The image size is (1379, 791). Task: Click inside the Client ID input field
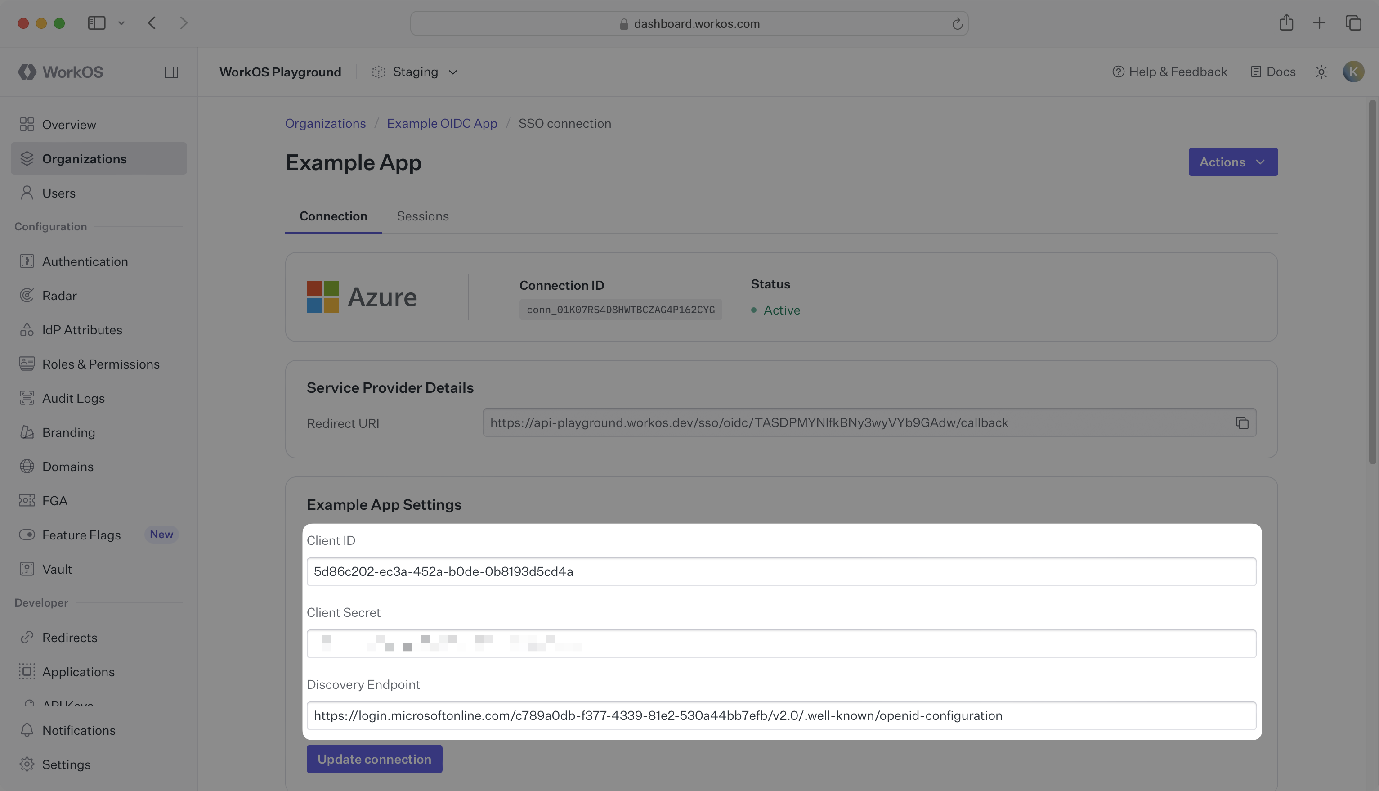[652, 571]
